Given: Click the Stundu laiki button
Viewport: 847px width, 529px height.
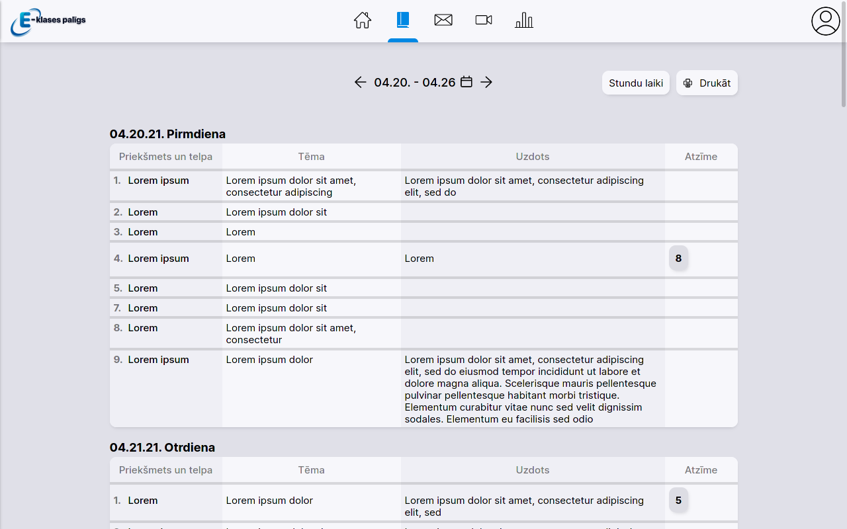Looking at the screenshot, I should [636, 83].
